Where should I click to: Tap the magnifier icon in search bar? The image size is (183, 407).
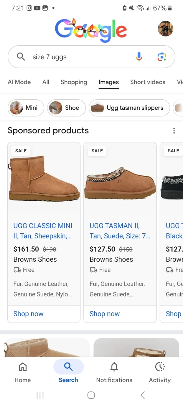pyautogui.click(x=21, y=57)
